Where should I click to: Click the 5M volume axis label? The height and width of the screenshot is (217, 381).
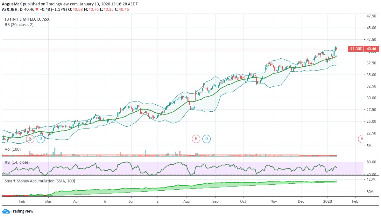(x=369, y=146)
